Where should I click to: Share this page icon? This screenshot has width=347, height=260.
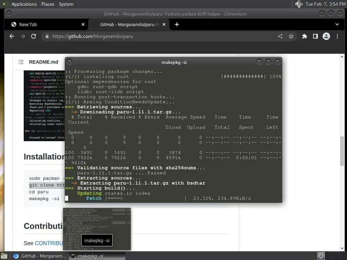tap(280, 36)
